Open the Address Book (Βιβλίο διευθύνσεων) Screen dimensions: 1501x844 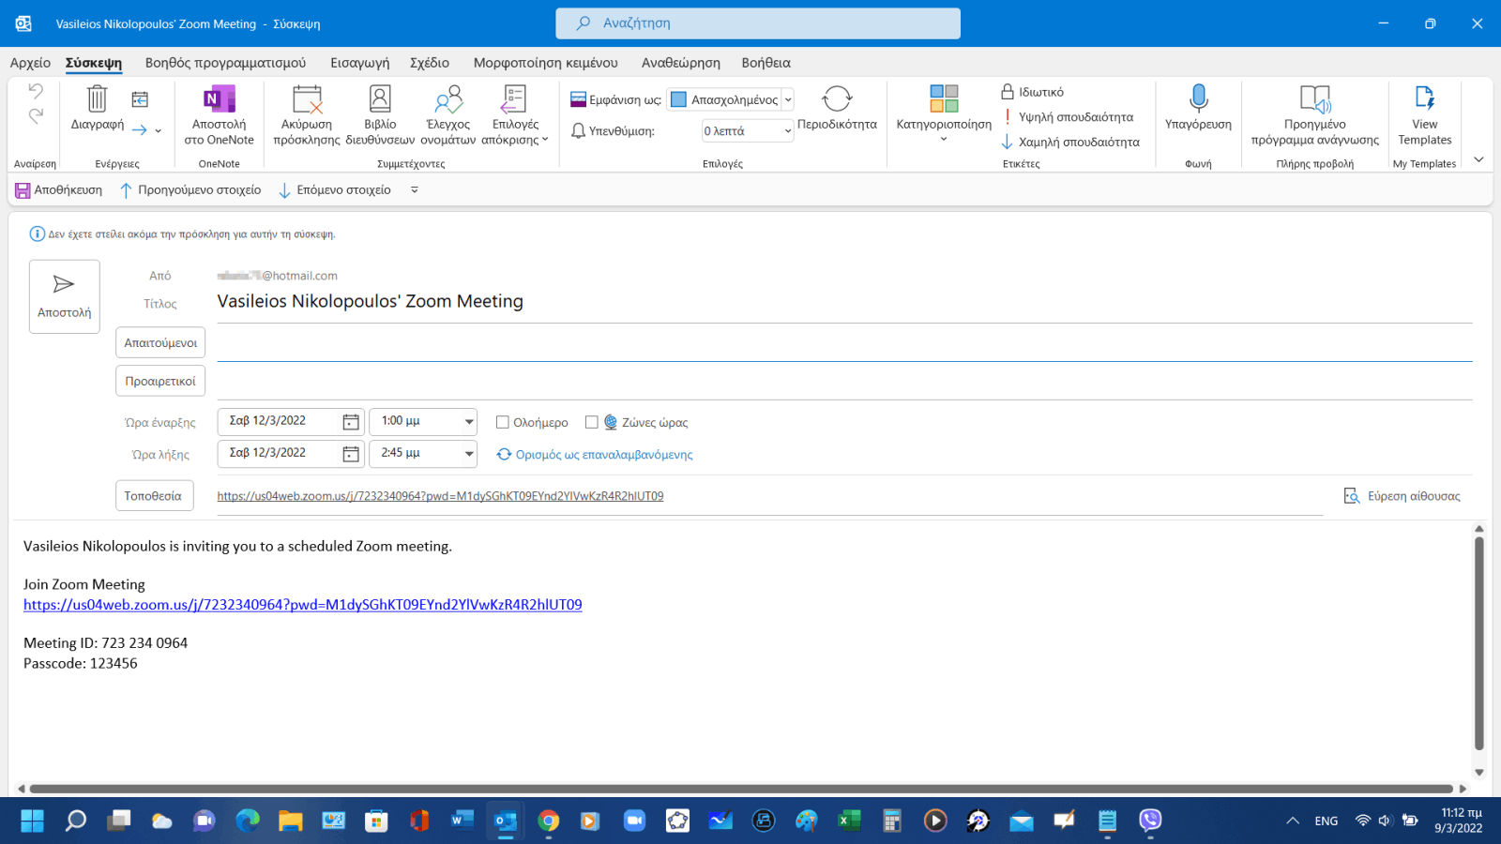[x=380, y=114]
